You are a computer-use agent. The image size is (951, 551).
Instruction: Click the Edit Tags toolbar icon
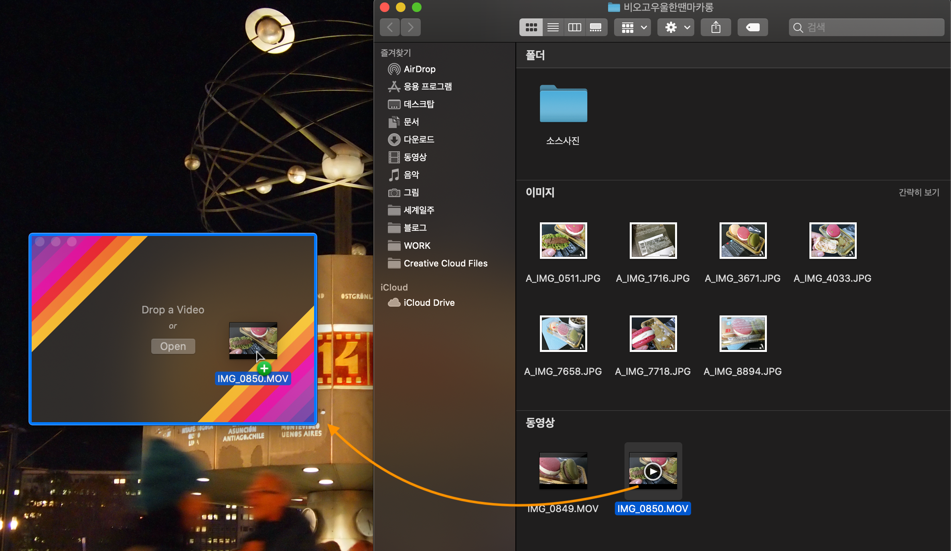(752, 27)
